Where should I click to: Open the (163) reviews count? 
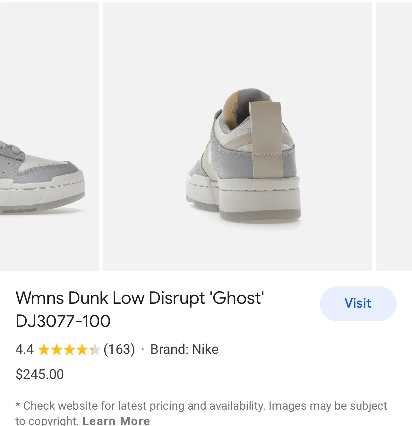(119, 349)
